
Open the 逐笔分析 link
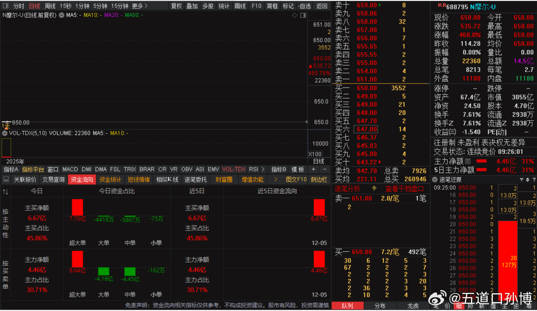347,189
